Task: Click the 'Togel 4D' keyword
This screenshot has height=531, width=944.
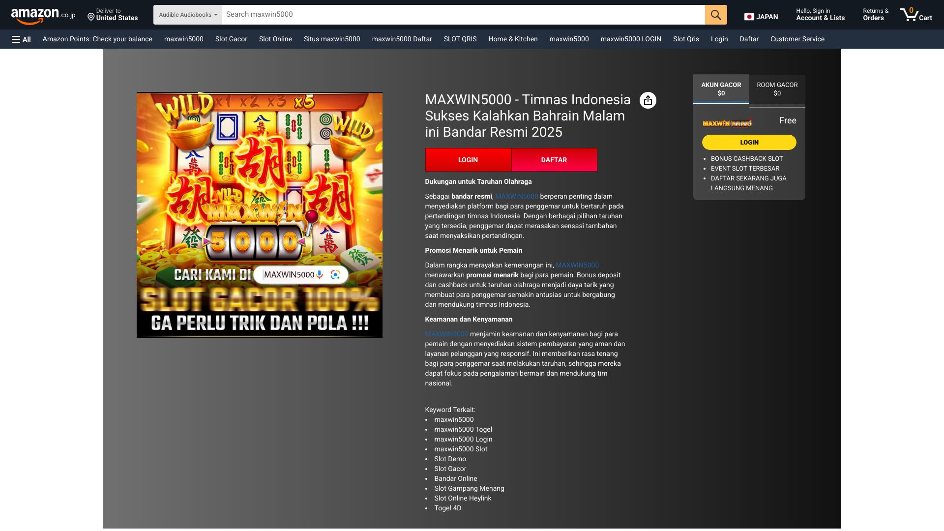Action: (447, 508)
